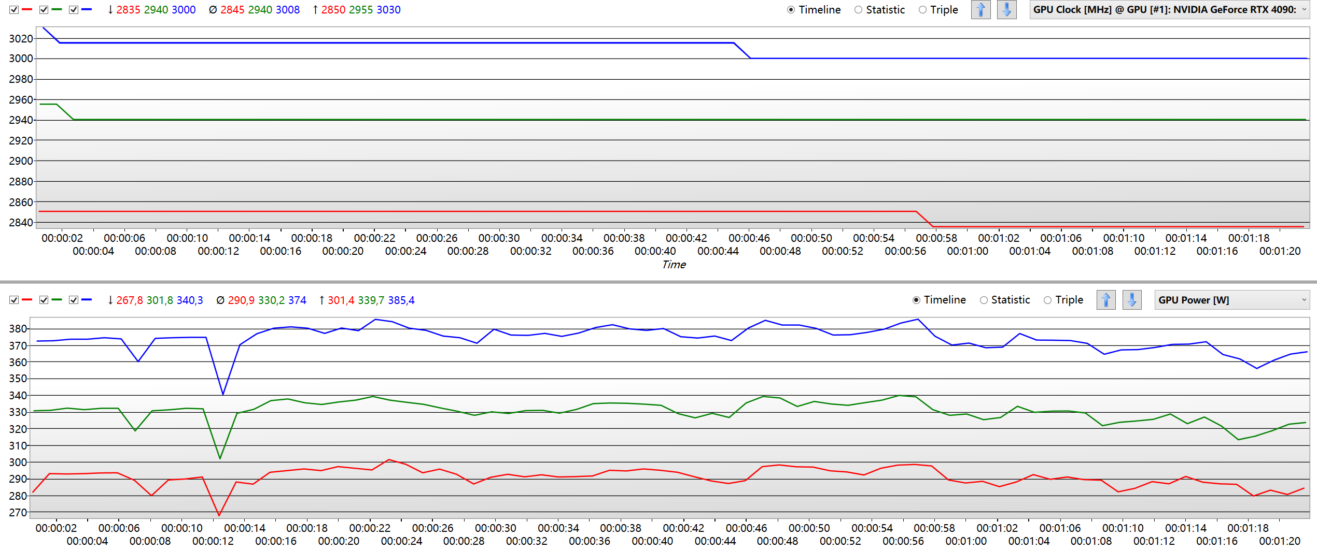Expand the GPU Power [W] sensor dropdown
Image resolution: width=1317 pixels, height=550 pixels.
pyautogui.click(x=1231, y=300)
